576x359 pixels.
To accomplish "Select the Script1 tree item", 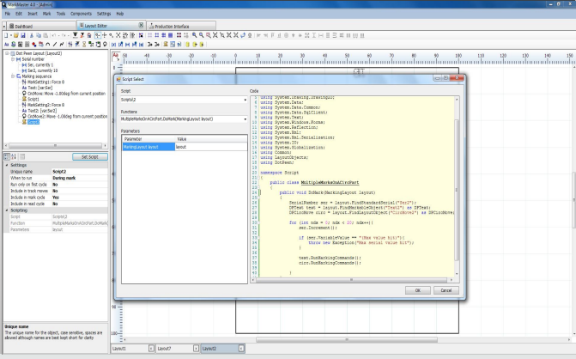I will click(33, 99).
